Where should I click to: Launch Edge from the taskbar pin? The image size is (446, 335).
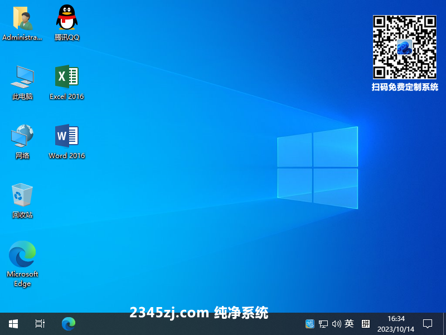tap(69, 323)
